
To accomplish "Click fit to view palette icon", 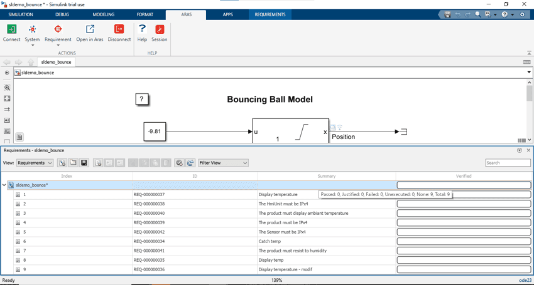I will tap(7, 98).
